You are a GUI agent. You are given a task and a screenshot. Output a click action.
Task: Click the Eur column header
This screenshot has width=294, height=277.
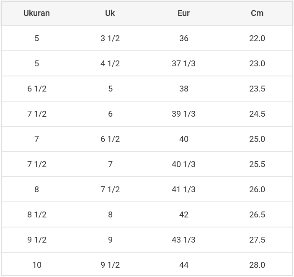click(x=183, y=13)
